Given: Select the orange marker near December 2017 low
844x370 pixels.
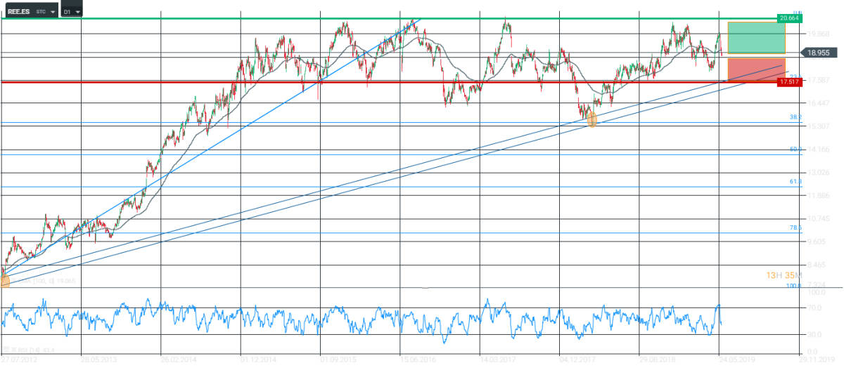Looking at the screenshot, I should [592, 120].
